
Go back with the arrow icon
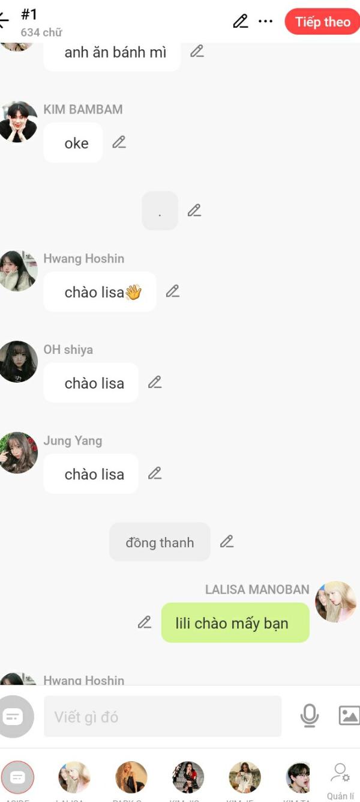click(4, 21)
